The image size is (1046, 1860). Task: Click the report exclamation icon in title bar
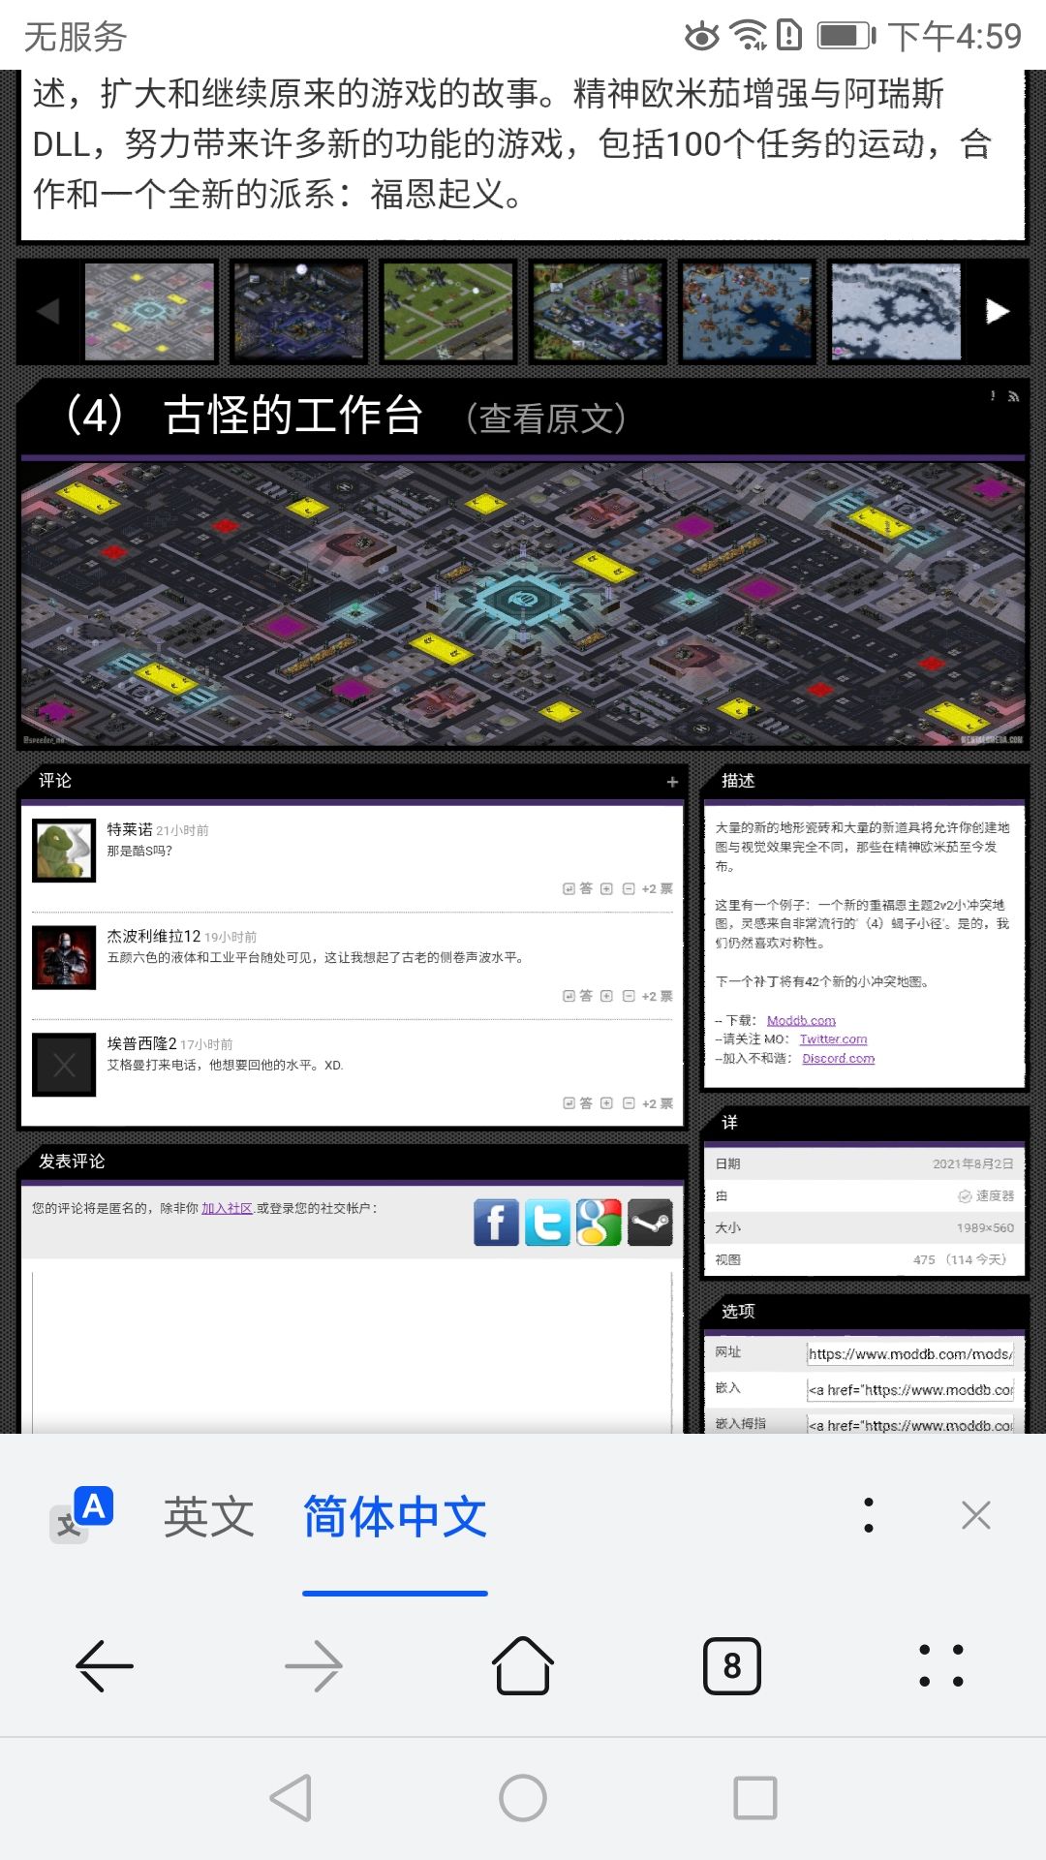click(993, 396)
